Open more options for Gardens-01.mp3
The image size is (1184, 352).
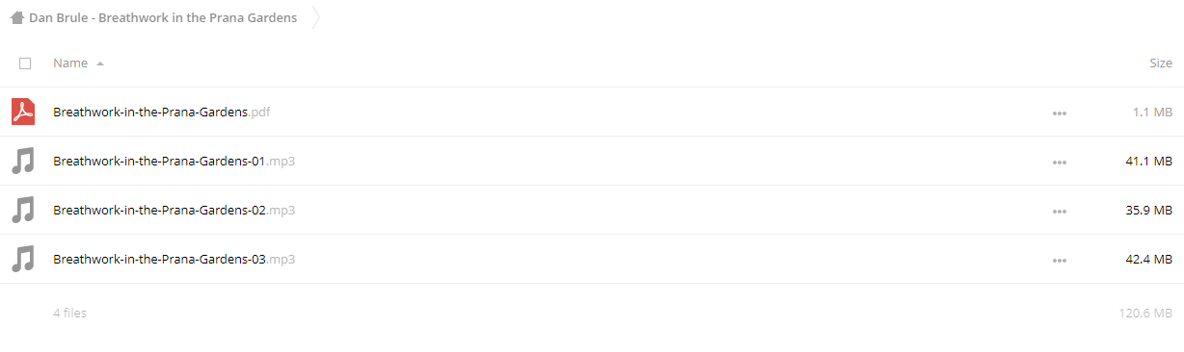1060,162
